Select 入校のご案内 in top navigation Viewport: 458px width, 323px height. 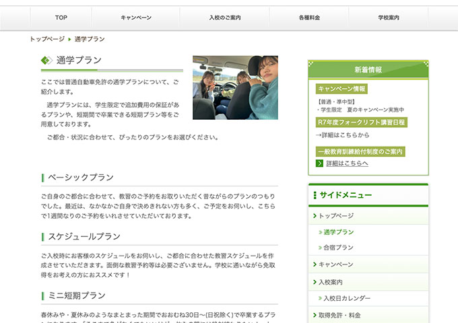(x=224, y=17)
